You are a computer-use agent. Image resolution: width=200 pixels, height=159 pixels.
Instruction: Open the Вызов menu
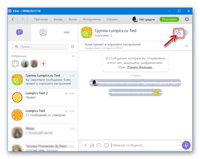click(73, 19)
